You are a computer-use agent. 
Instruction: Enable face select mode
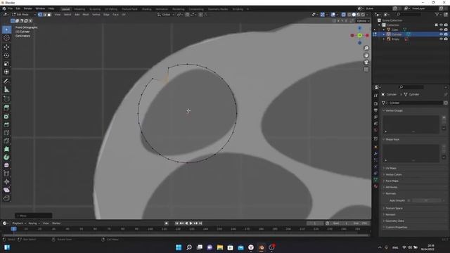(x=49, y=14)
